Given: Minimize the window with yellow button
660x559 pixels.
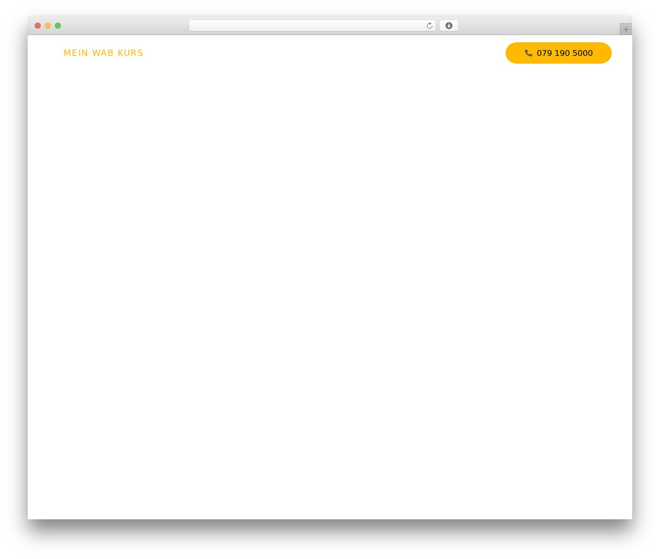Looking at the screenshot, I should 48,26.
